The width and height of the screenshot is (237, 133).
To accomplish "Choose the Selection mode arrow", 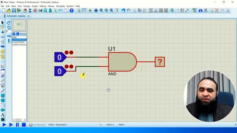I will (x=3, y=23).
